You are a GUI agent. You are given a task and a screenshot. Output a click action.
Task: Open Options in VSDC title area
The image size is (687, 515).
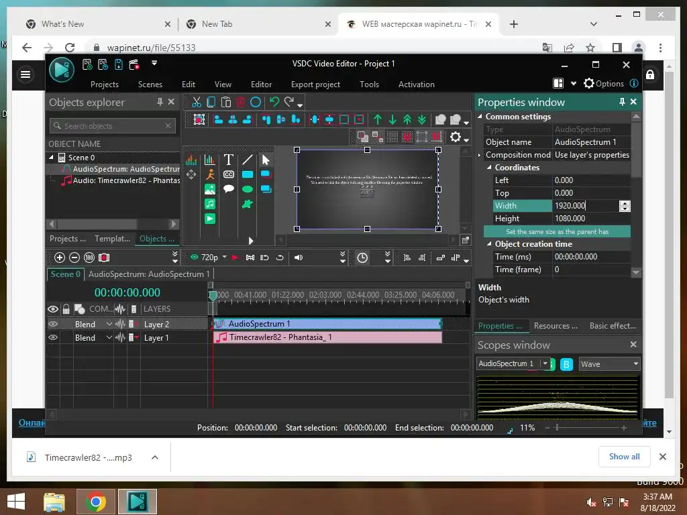coord(603,84)
